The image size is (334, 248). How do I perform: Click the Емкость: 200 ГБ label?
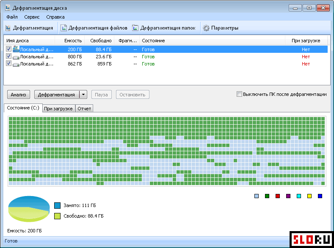coord(25,231)
